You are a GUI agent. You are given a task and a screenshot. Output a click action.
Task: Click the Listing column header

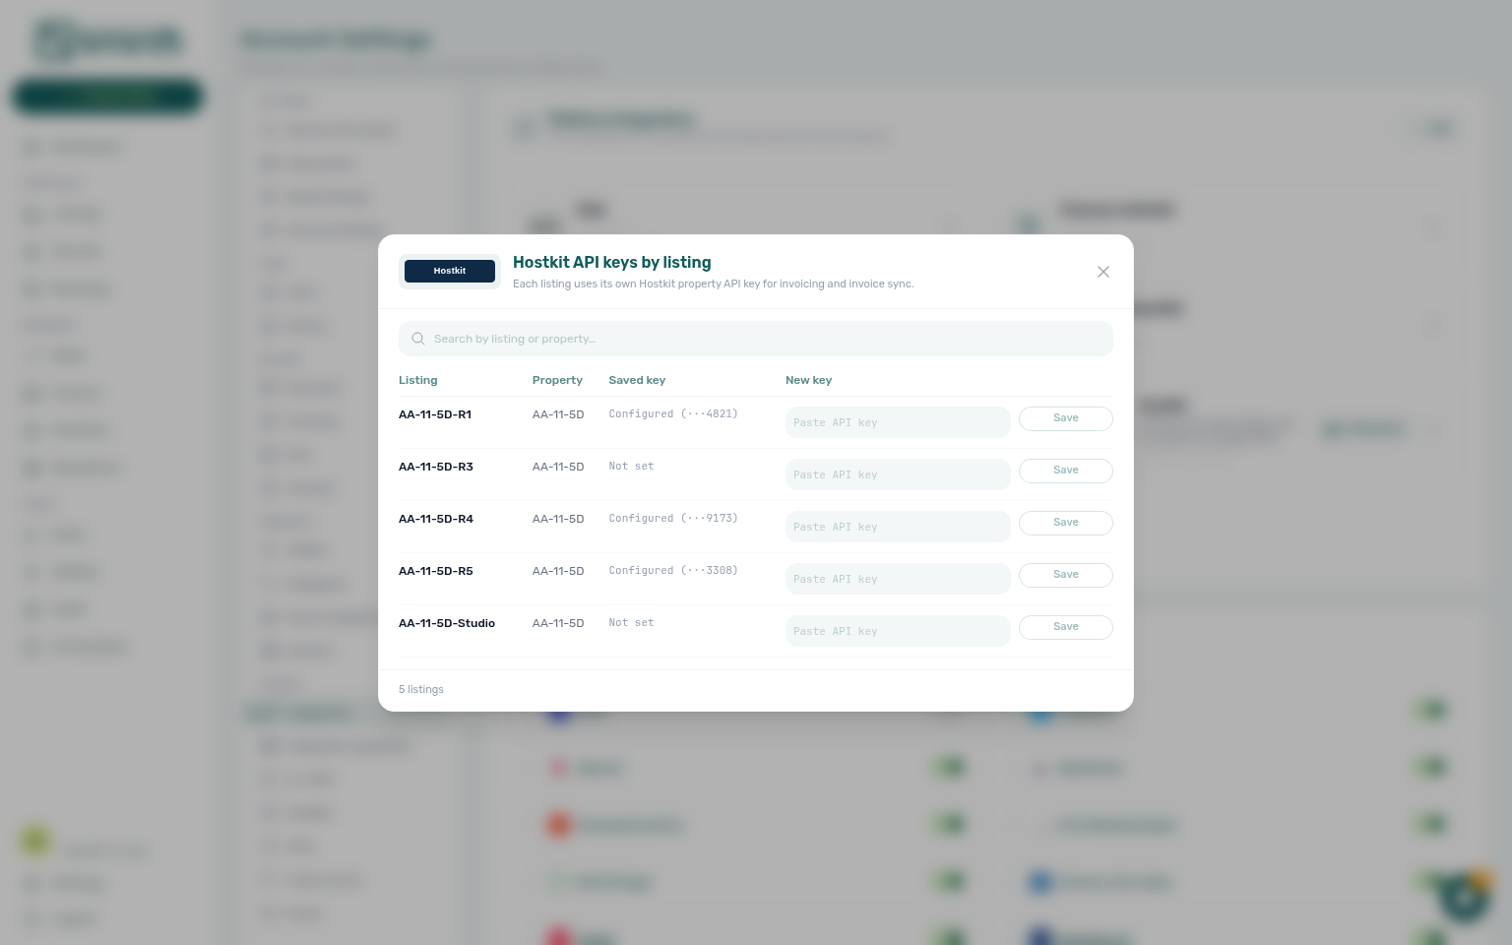pyautogui.click(x=418, y=380)
